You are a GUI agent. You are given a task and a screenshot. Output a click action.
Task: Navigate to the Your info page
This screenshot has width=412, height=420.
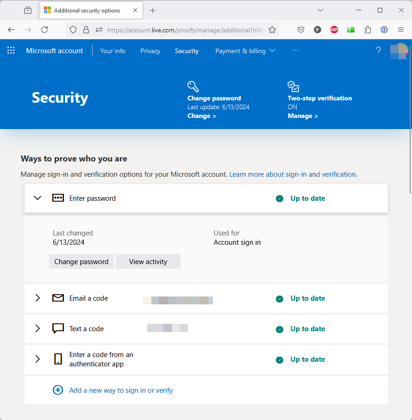112,51
